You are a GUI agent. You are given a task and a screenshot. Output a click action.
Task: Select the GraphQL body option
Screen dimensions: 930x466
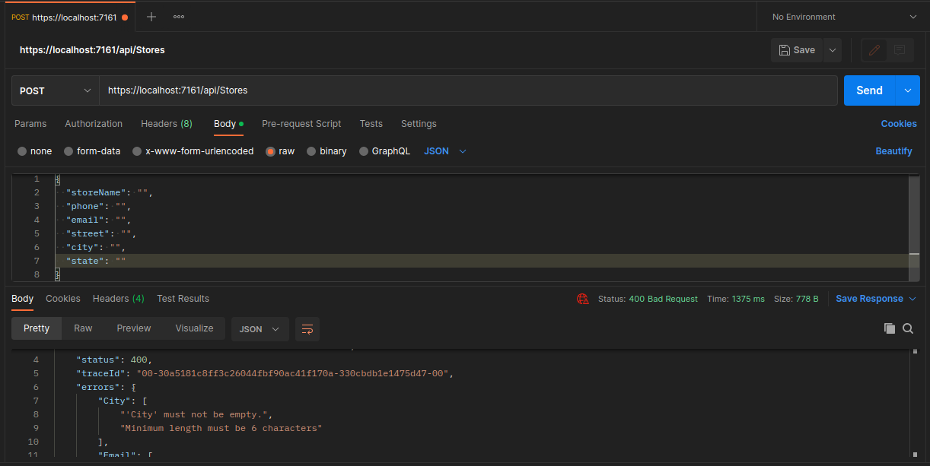[x=385, y=151]
